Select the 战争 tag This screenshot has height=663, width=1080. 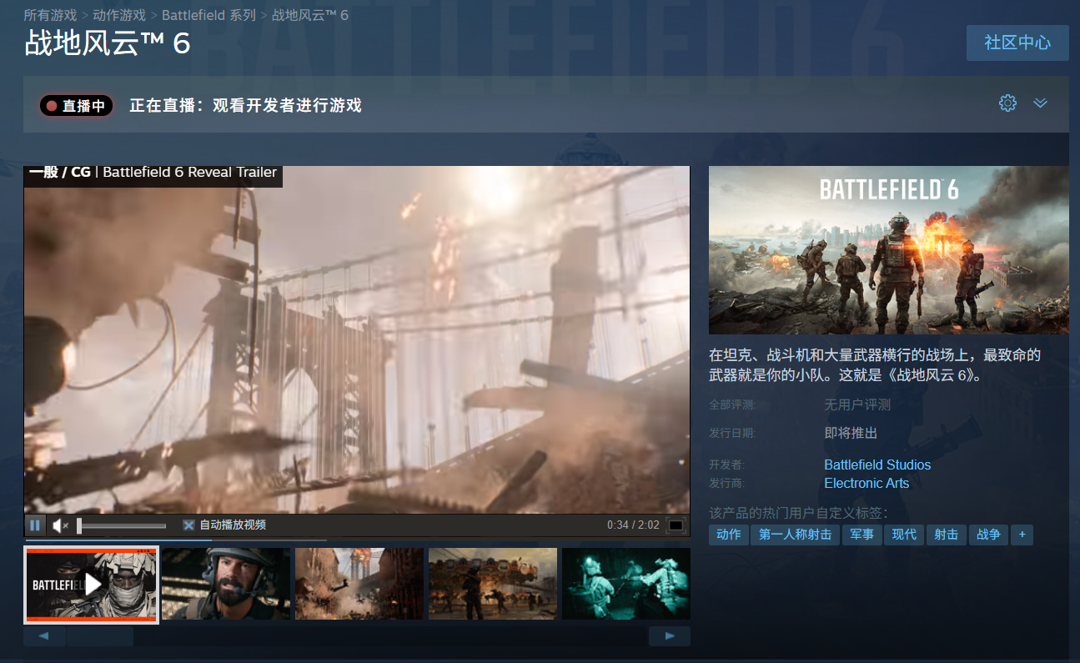[988, 535]
